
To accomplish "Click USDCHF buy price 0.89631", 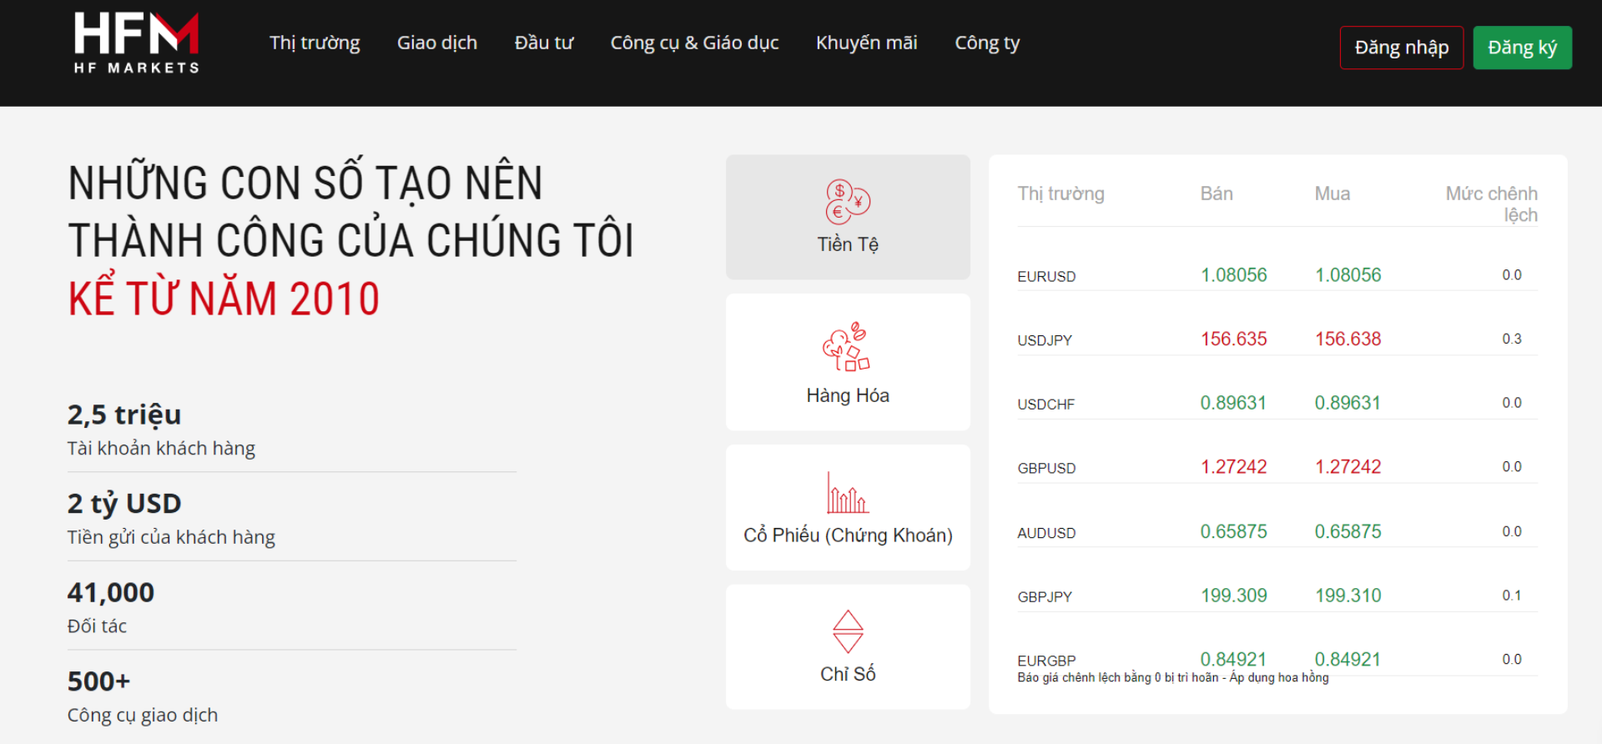I will tap(1348, 404).
